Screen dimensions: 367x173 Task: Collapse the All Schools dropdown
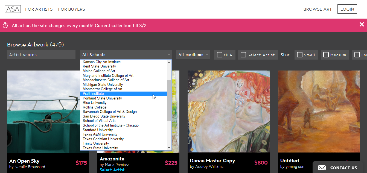click(x=126, y=55)
